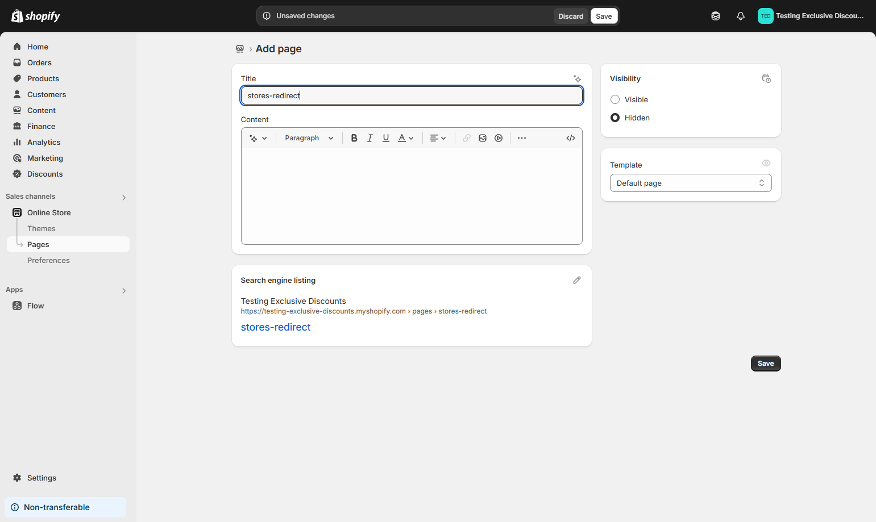
Task: Click Save in the top unsaved changes bar
Action: [x=604, y=16]
